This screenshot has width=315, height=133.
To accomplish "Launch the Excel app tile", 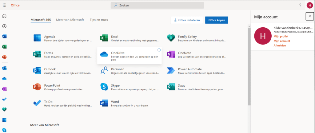I will coord(130,38).
